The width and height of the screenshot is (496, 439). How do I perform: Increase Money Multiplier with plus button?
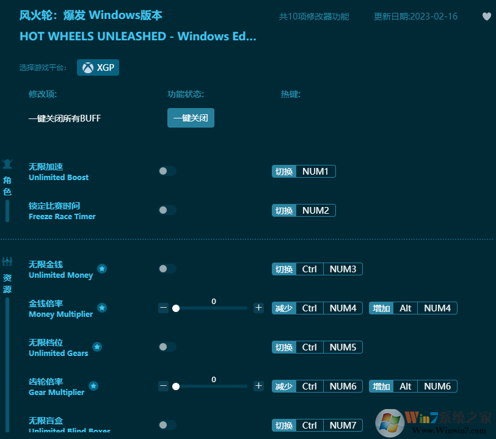(x=259, y=308)
